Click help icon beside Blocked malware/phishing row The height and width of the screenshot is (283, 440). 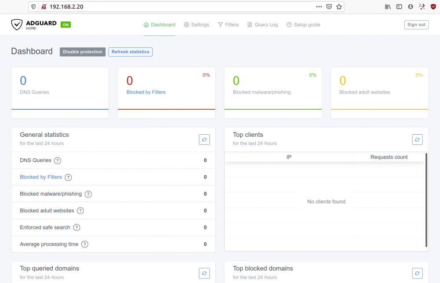point(88,194)
